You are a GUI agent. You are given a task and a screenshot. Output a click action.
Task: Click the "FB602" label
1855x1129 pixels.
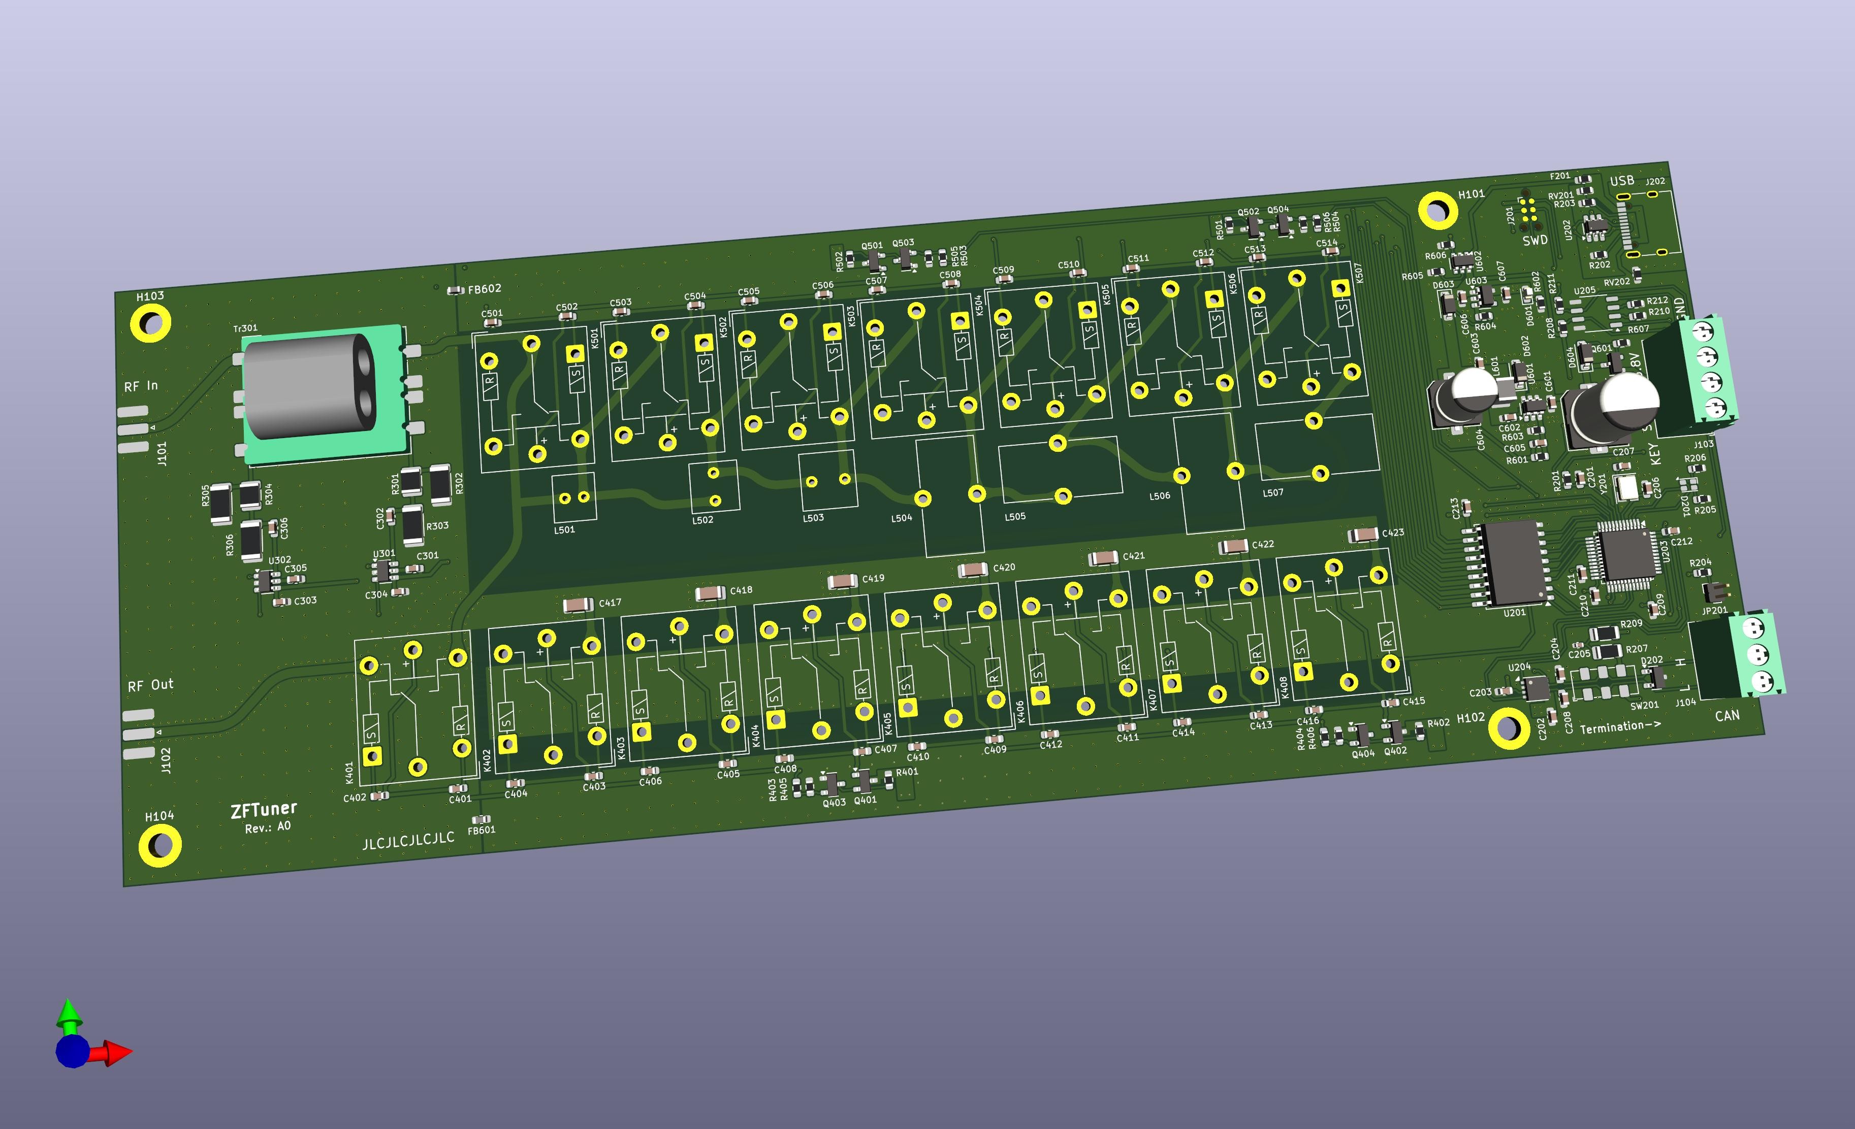pos(484,289)
